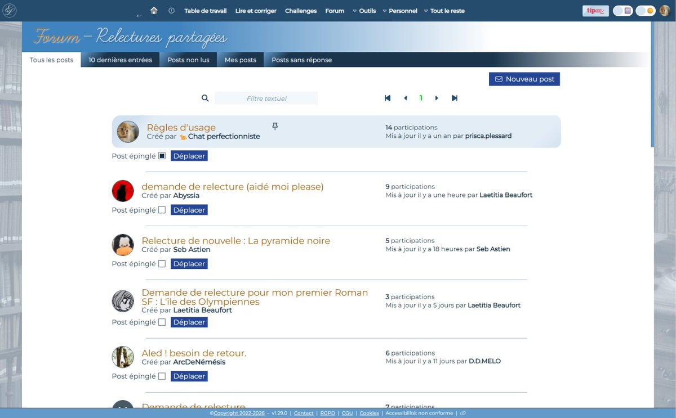Open Chat perfectionniste's cat avatar
Screen dimensions: 676x418
pos(128,132)
